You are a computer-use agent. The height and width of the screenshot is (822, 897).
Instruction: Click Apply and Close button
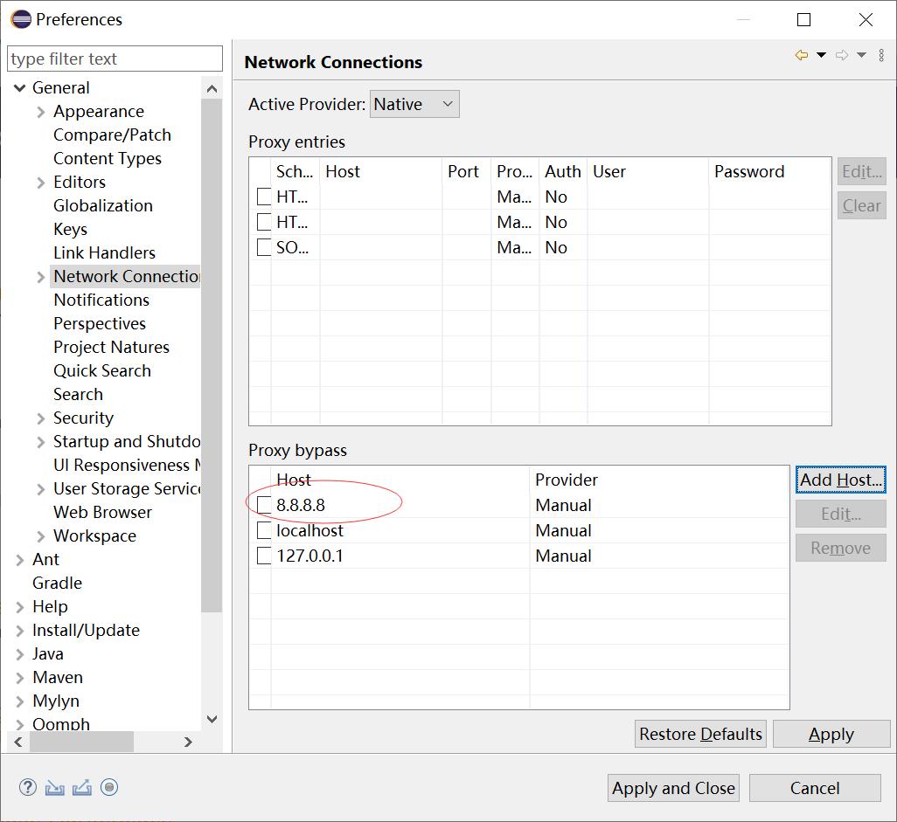673,788
